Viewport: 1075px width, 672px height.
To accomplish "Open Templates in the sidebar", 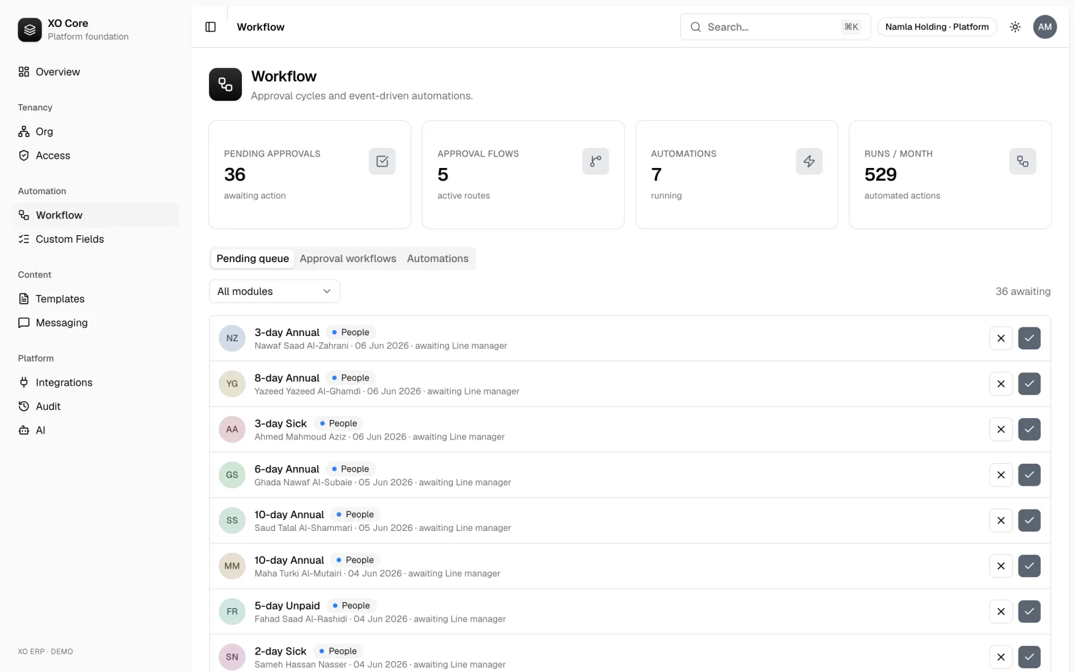I will point(95,299).
